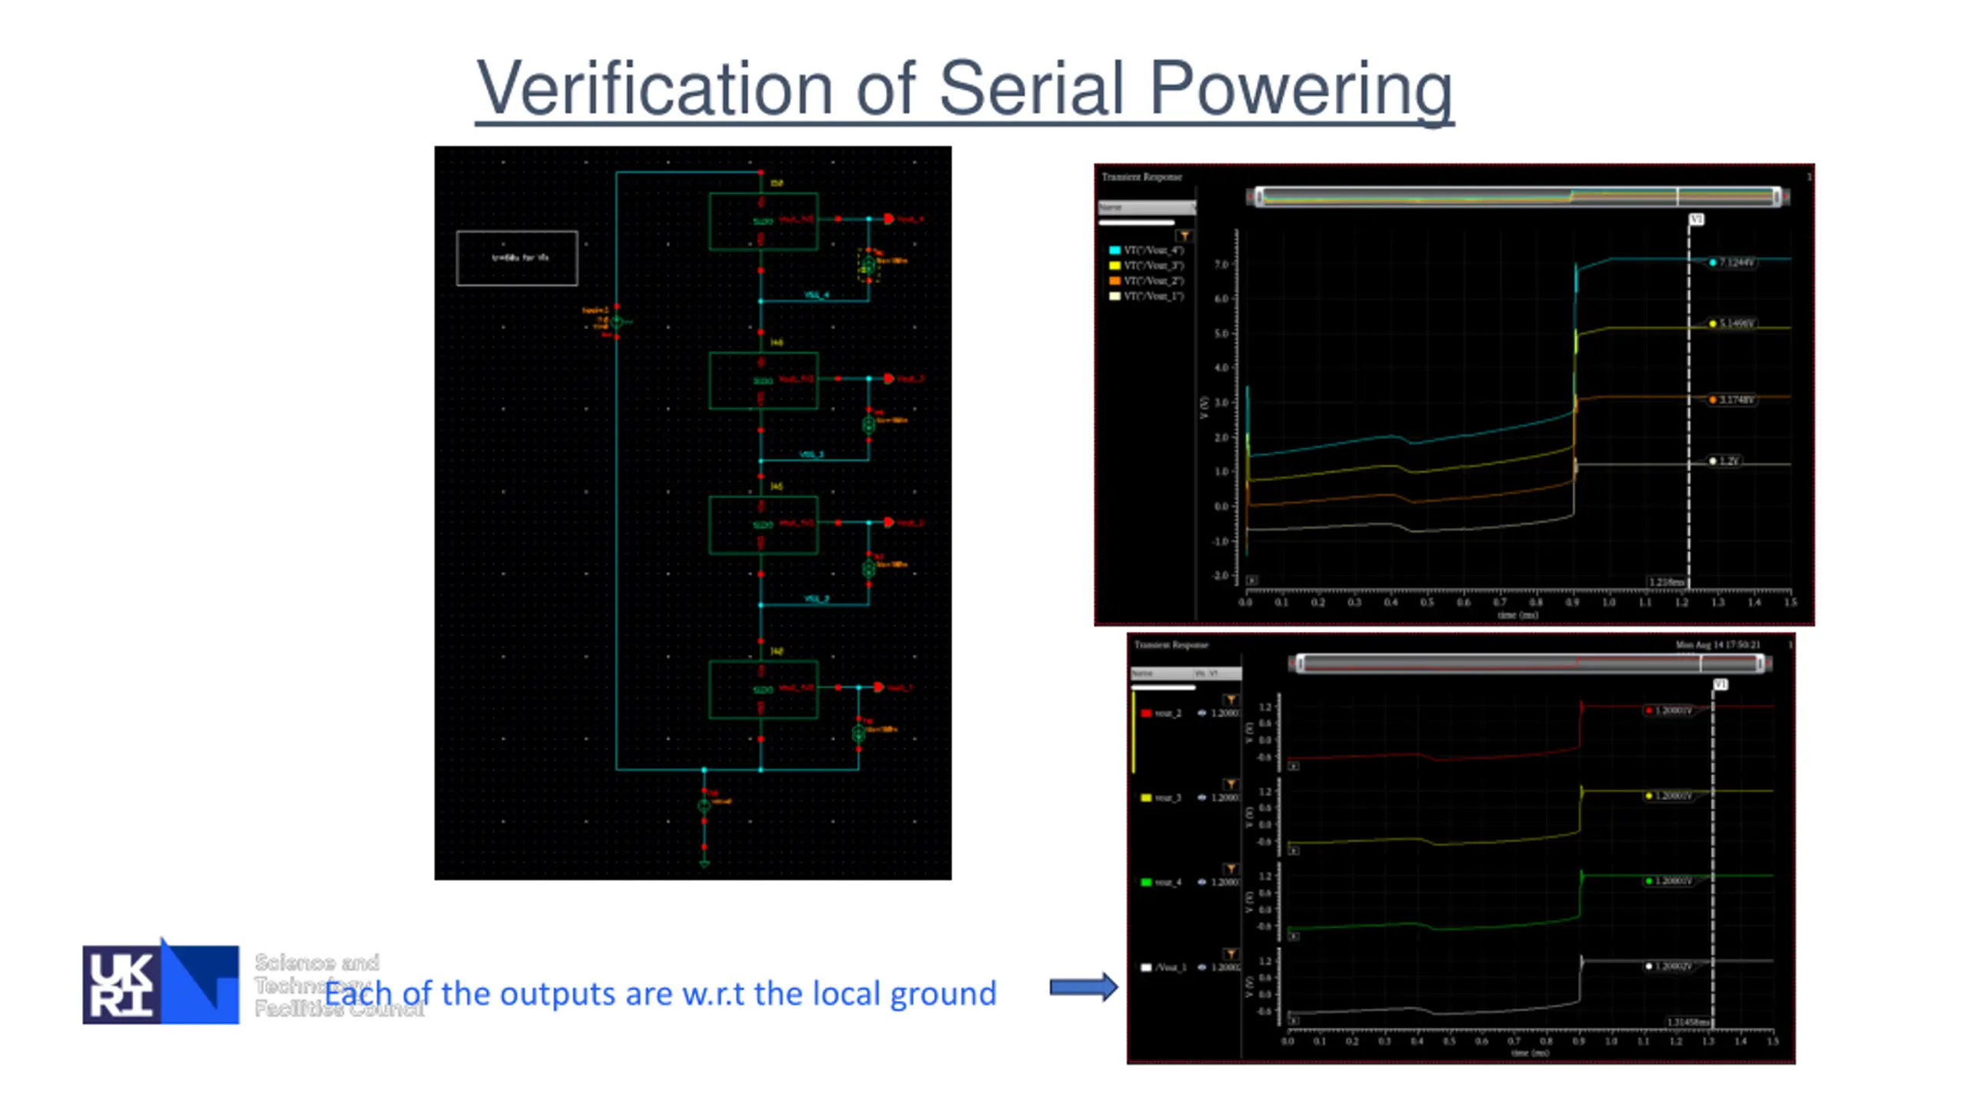Select the source symbol above the ground node
Image resolution: width=1969 pixels, height=1107 pixels.
tap(704, 806)
